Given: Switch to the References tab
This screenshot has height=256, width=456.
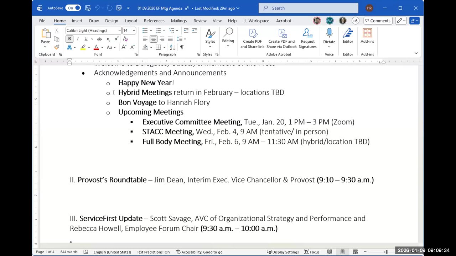Looking at the screenshot, I should click(154, 21).
